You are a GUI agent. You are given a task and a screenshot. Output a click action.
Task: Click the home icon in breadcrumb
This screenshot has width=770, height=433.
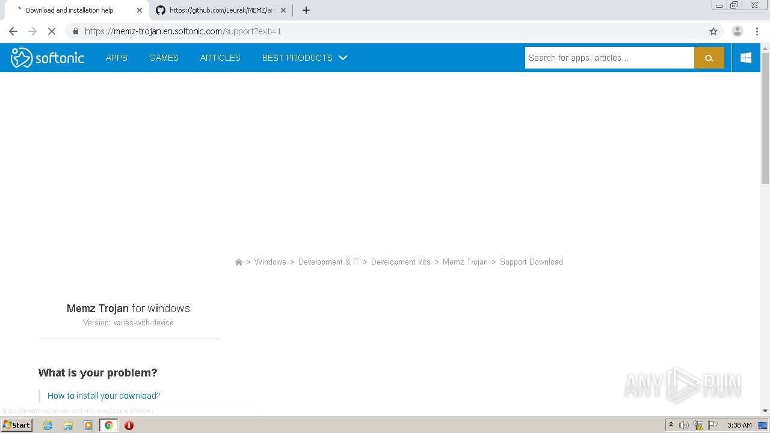click(239, 262)
